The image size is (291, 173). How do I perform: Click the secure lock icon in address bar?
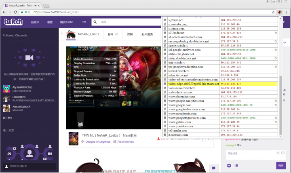click(22, 12)
